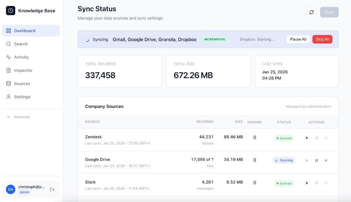The height and width of the screenshot is (202, 351).
Task: Click the Last Sync date Jan 25, 2026
Action: click(275, 72)
